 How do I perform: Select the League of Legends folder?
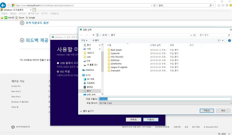(x=117, y=67)
